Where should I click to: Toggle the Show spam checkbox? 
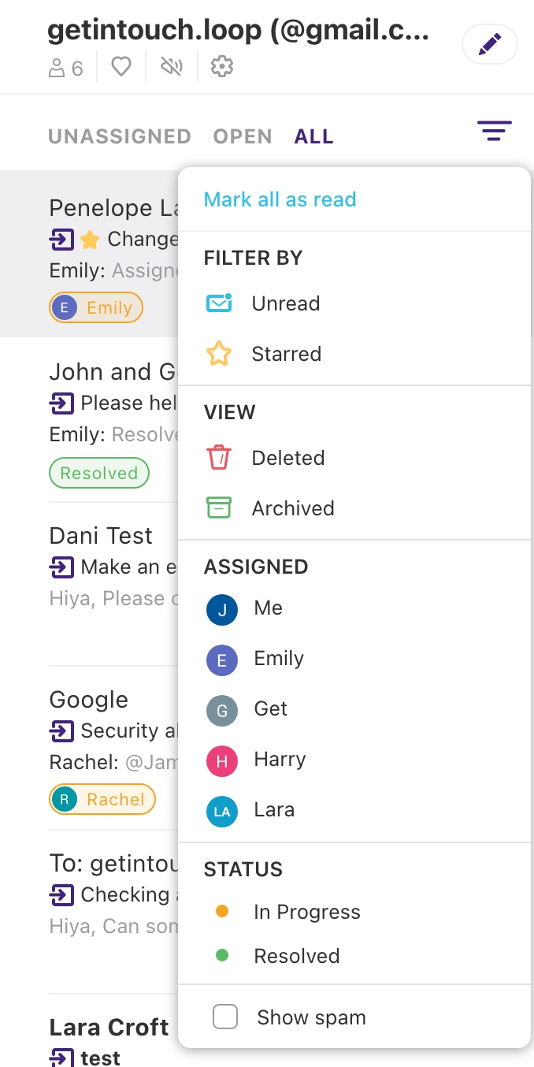(x=225, y=1017)
